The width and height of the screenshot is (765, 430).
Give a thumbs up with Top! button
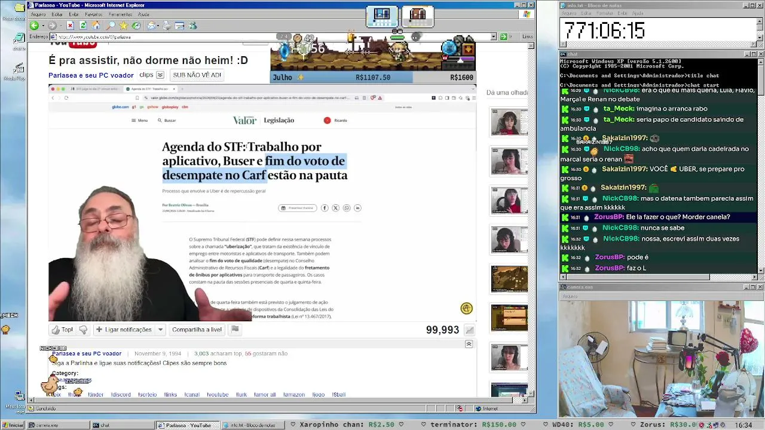click(x=62, y=330)
